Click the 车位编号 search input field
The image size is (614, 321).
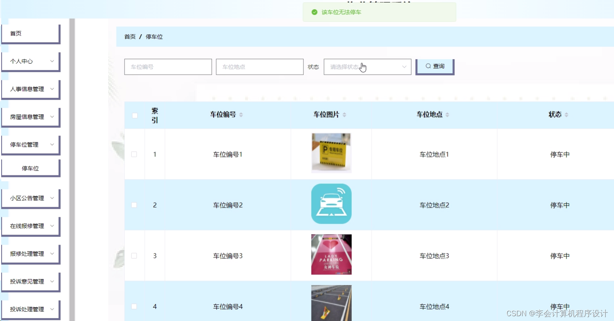tap(168, 66)
